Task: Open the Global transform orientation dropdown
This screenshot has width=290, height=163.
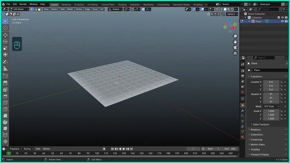Action: pos(116,9)
